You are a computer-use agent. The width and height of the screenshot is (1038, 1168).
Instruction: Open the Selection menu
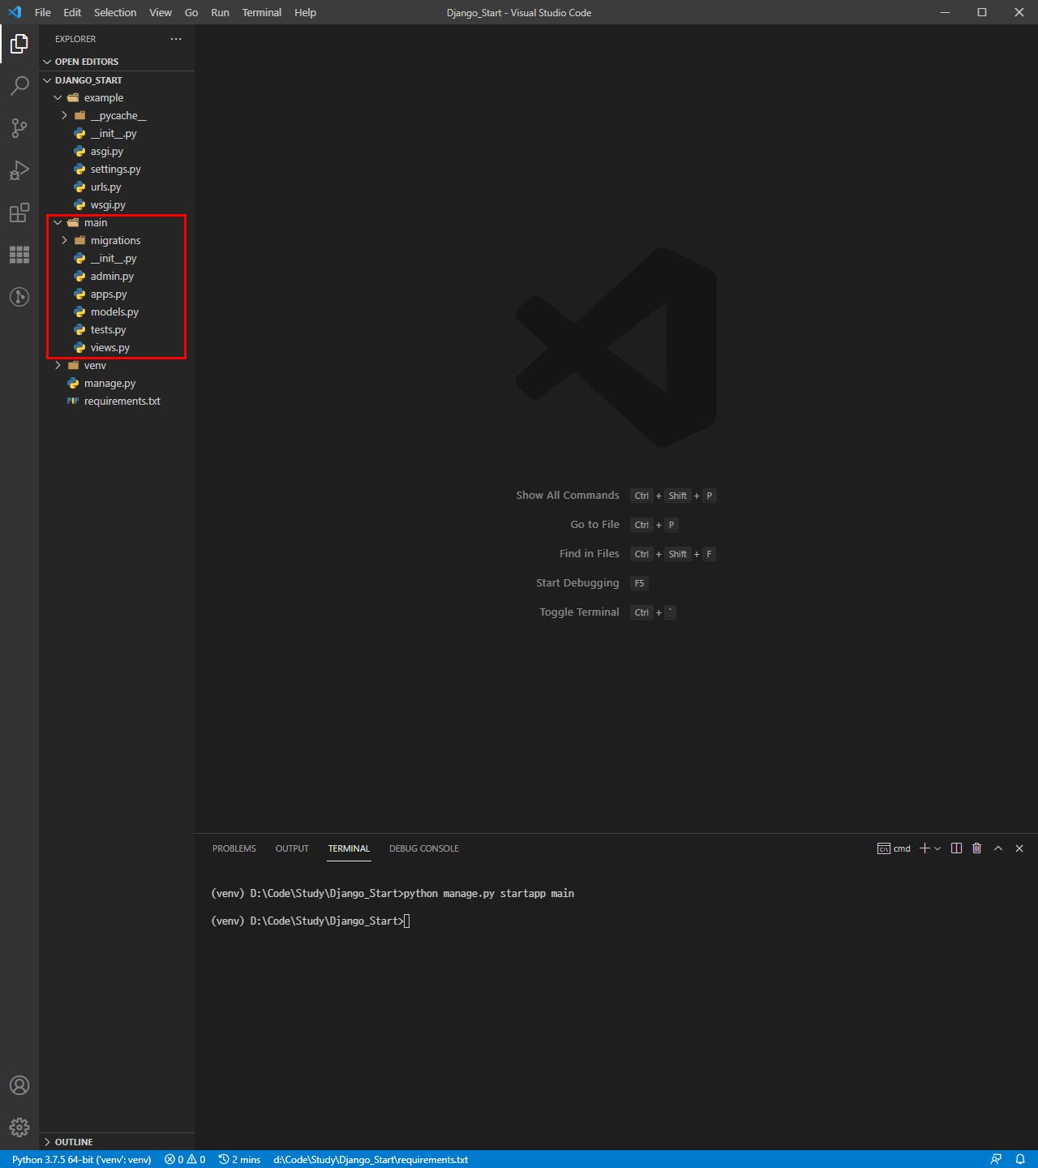click(115, 12)
